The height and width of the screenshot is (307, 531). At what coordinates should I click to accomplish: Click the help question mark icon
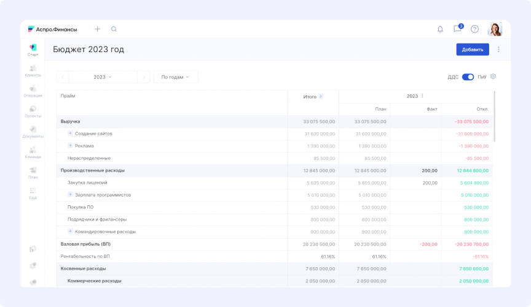click(x=474, y=29)
